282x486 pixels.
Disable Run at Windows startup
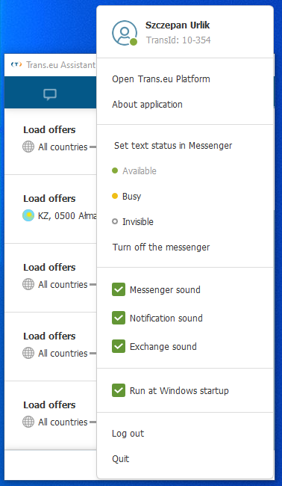click(119, 390)
